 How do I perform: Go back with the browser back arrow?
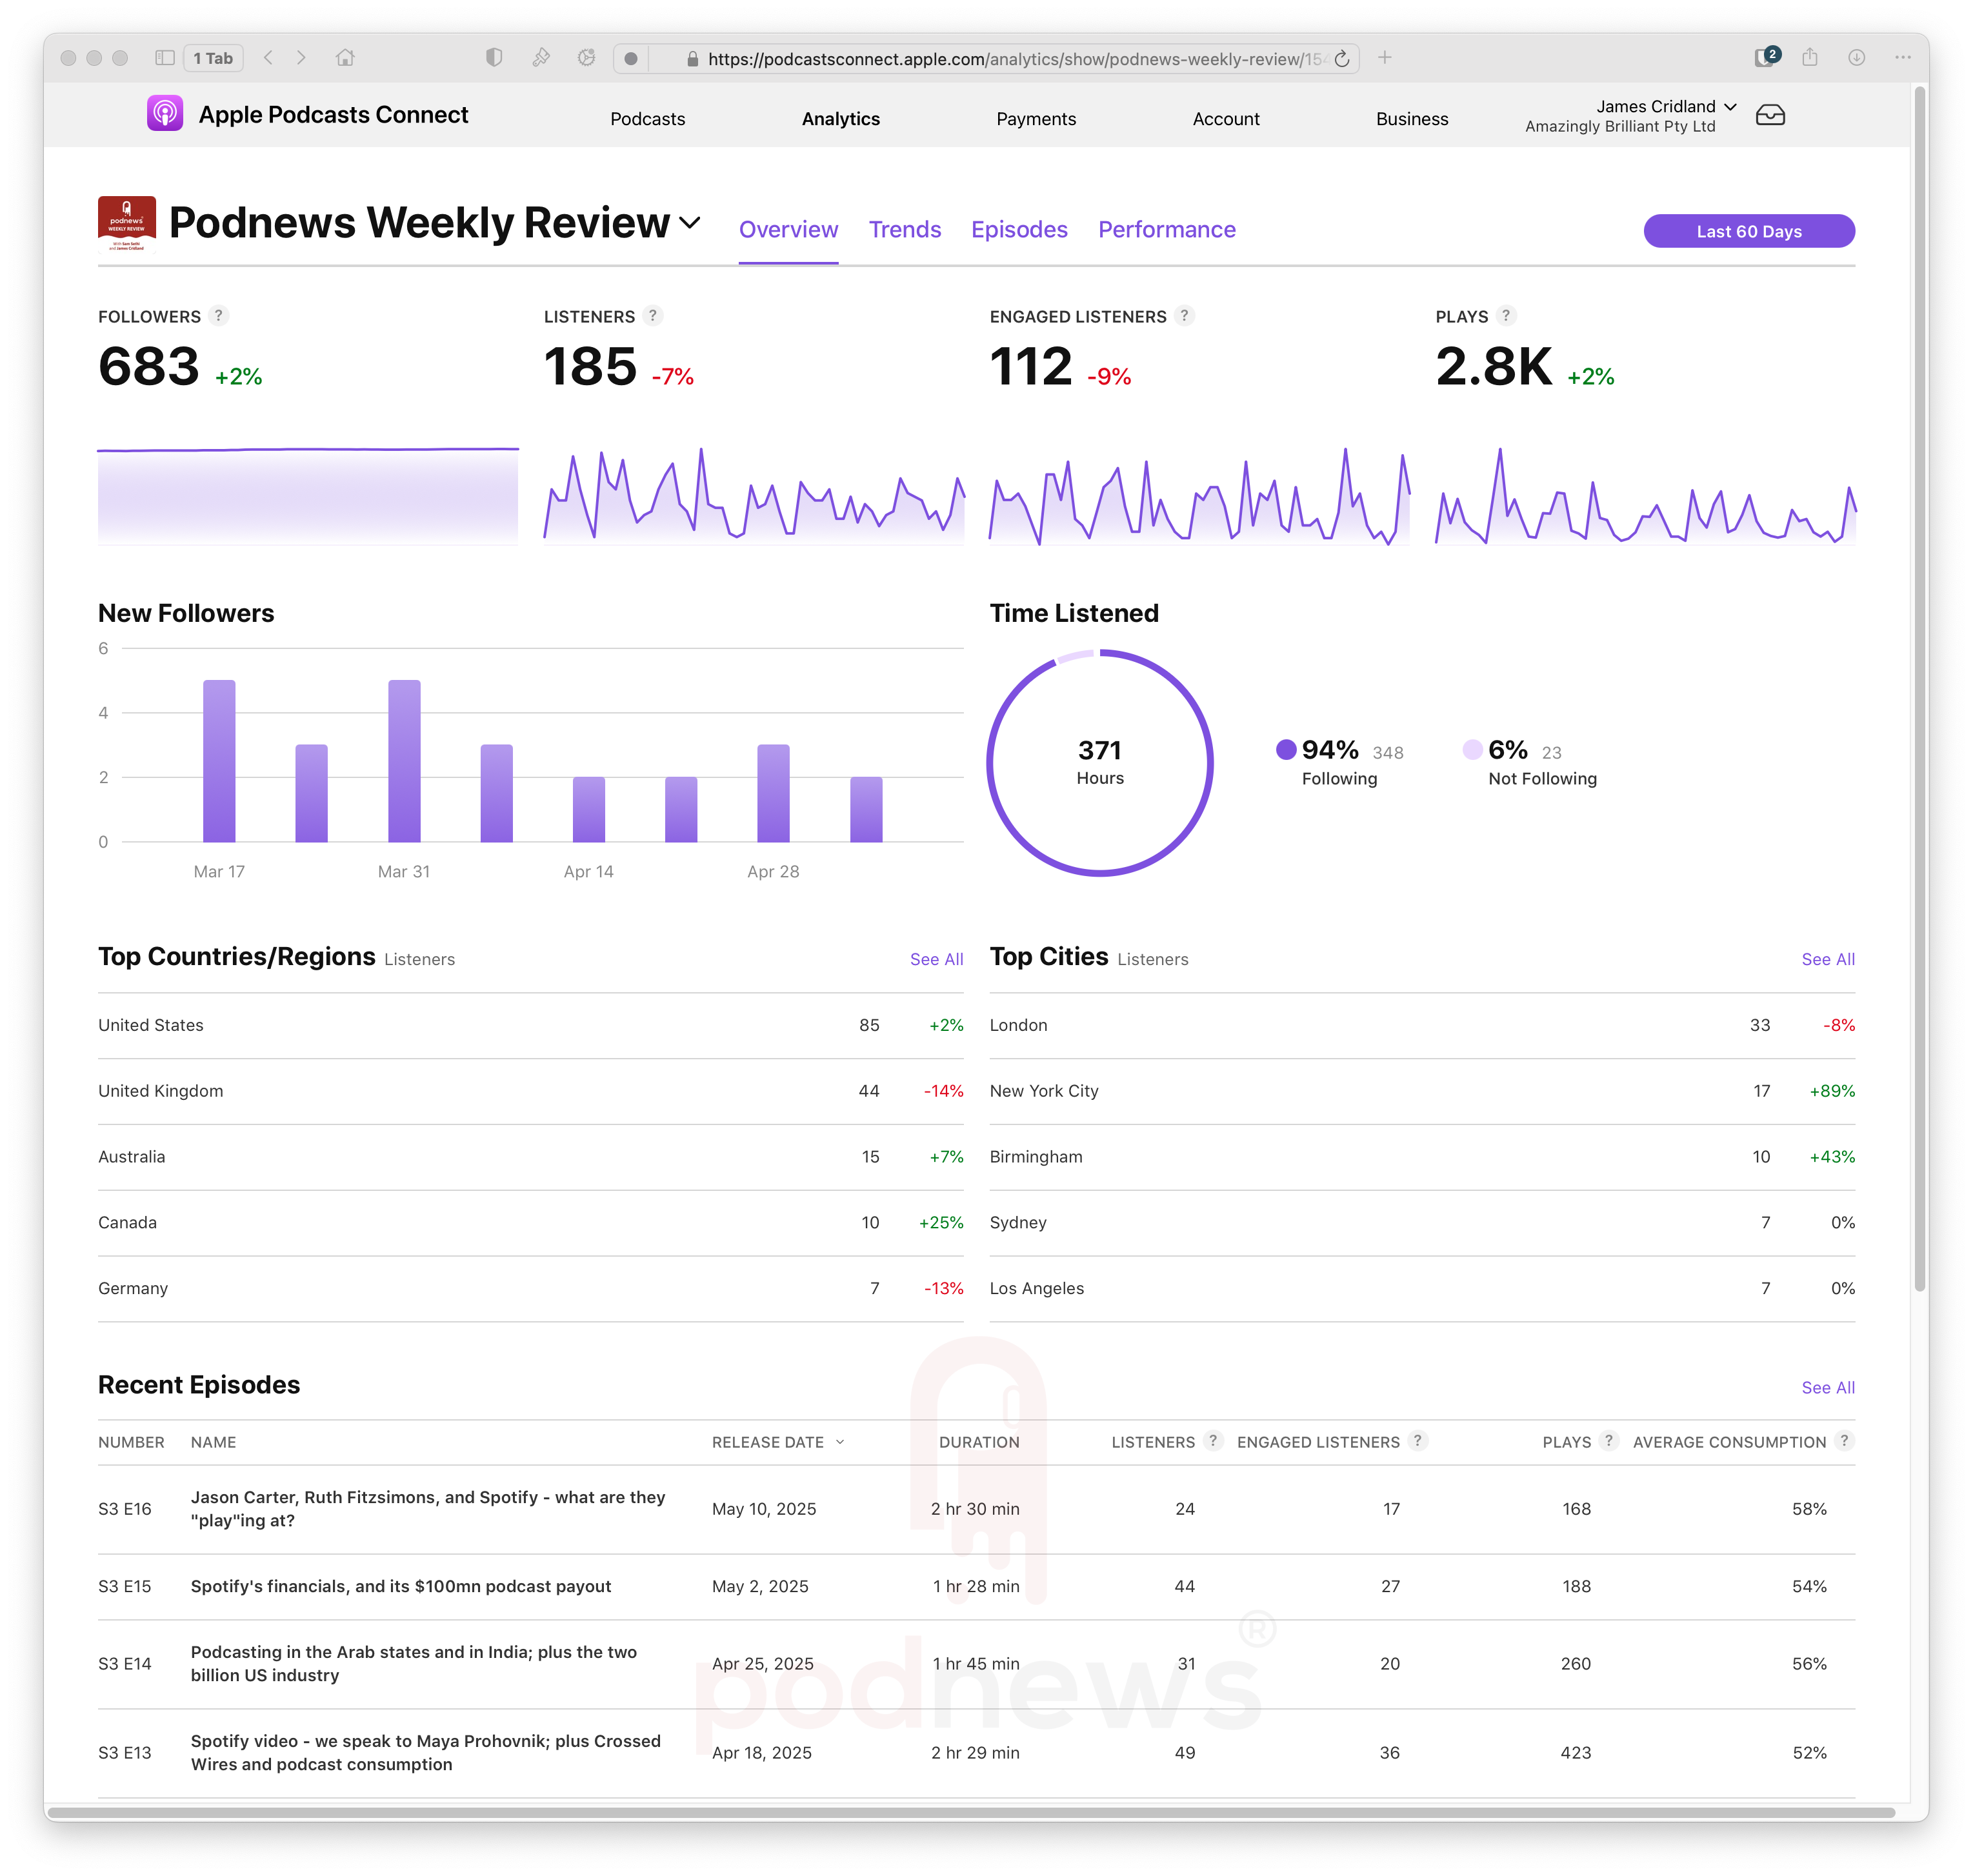268,58
